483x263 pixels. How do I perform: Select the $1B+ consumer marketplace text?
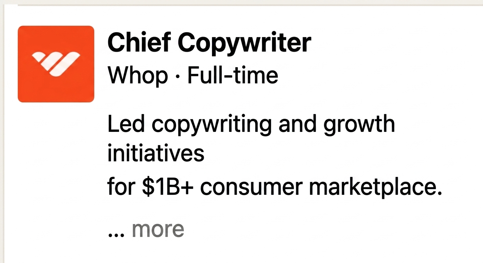(275, 187)
